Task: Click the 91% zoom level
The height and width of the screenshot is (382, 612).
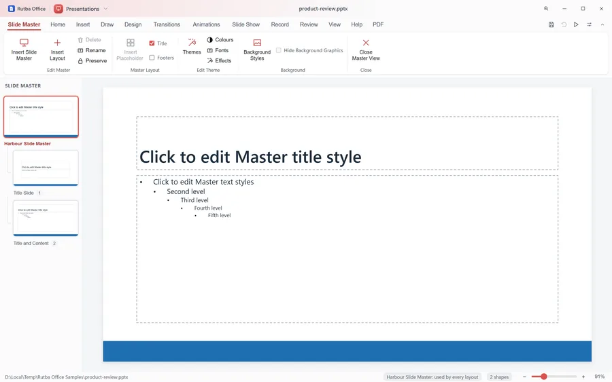Action: coord(600,377)
